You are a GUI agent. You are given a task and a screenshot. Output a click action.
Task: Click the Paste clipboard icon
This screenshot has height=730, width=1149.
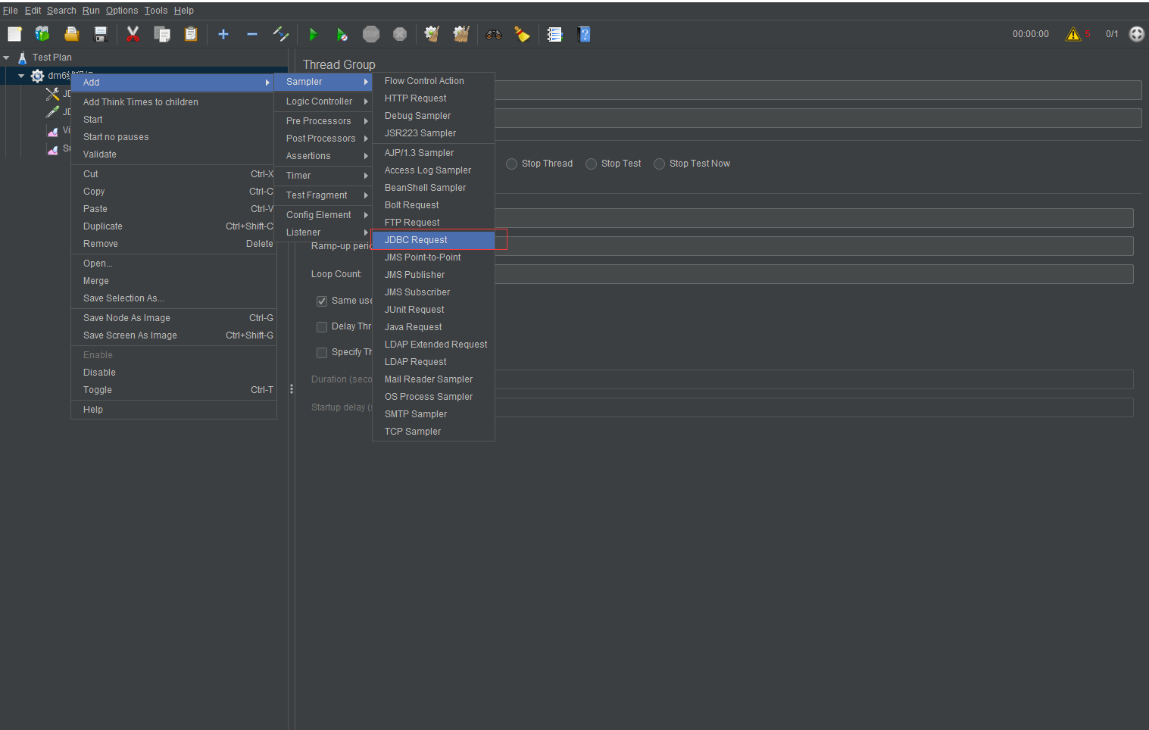tap(191, 34)
